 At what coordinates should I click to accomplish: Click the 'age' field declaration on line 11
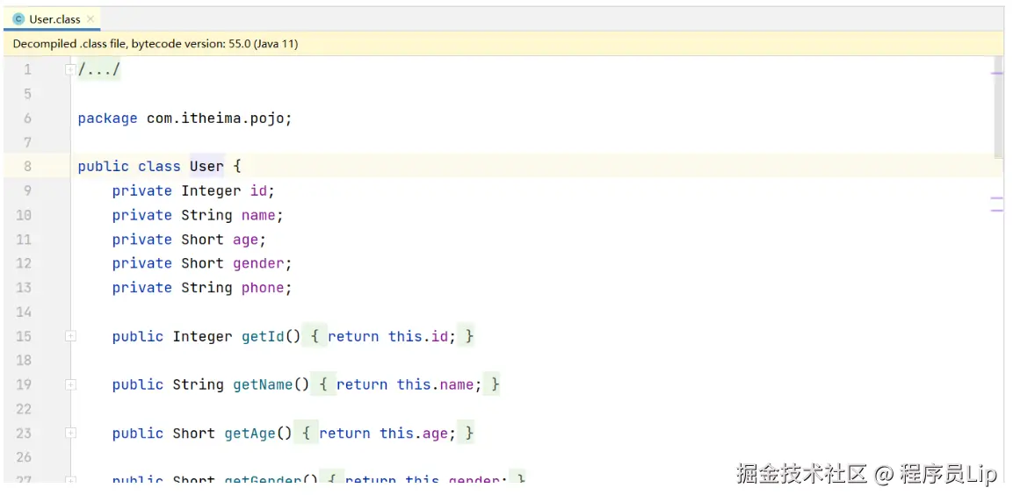(x=245, y=240)
